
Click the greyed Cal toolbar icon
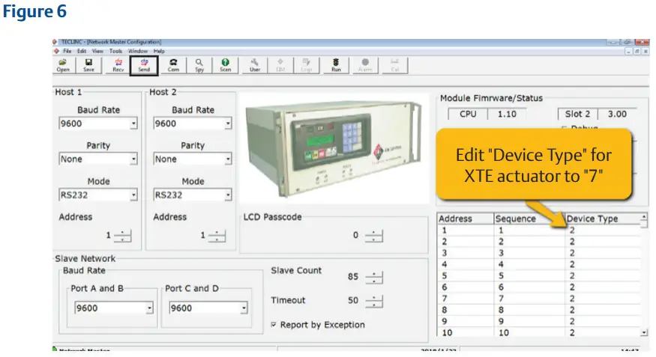[395, 66]
